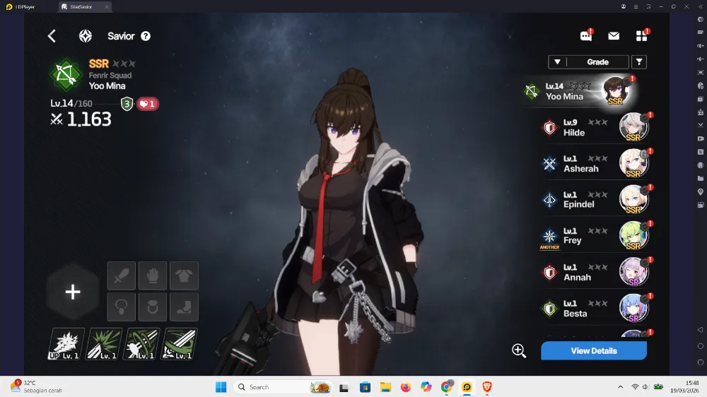Open the boots equipment slot
Screen dimensions: 707x397
(x=184, y=307)
